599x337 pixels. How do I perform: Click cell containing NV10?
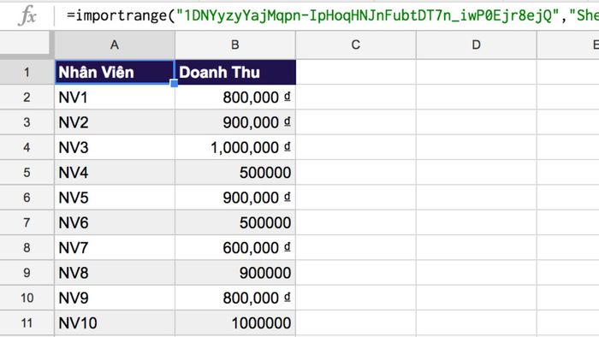[115, 322]
